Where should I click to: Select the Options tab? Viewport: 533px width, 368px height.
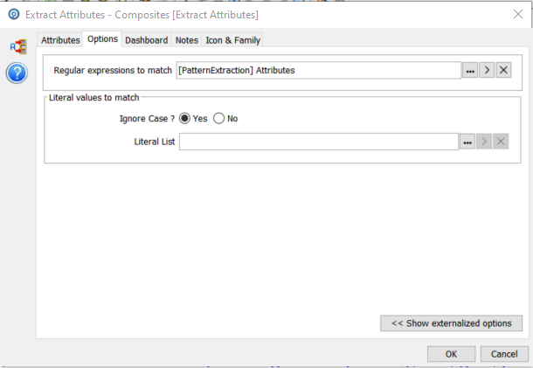(102, 39)
